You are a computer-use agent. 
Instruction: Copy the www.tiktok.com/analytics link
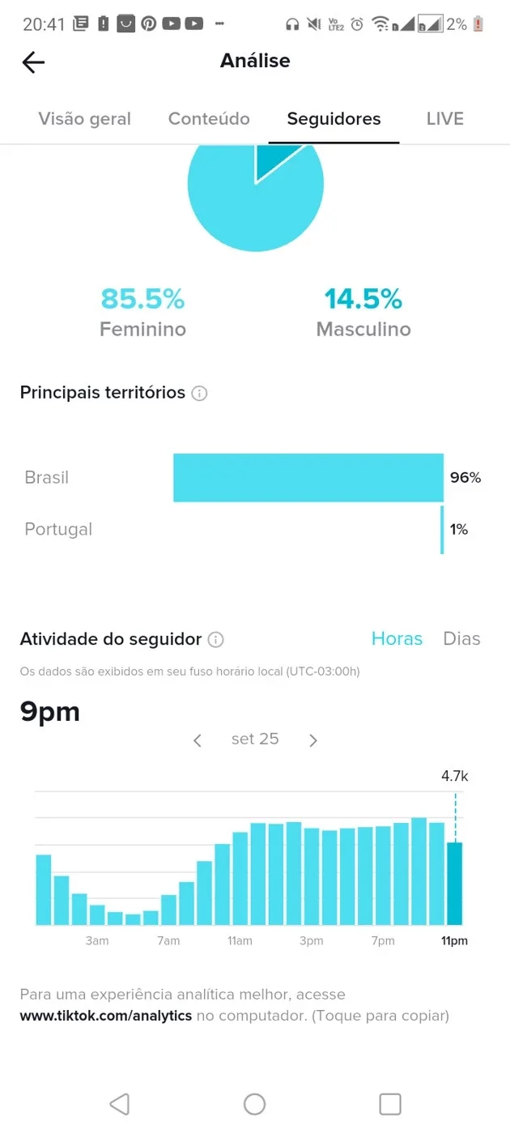[x=106, y=1016]
